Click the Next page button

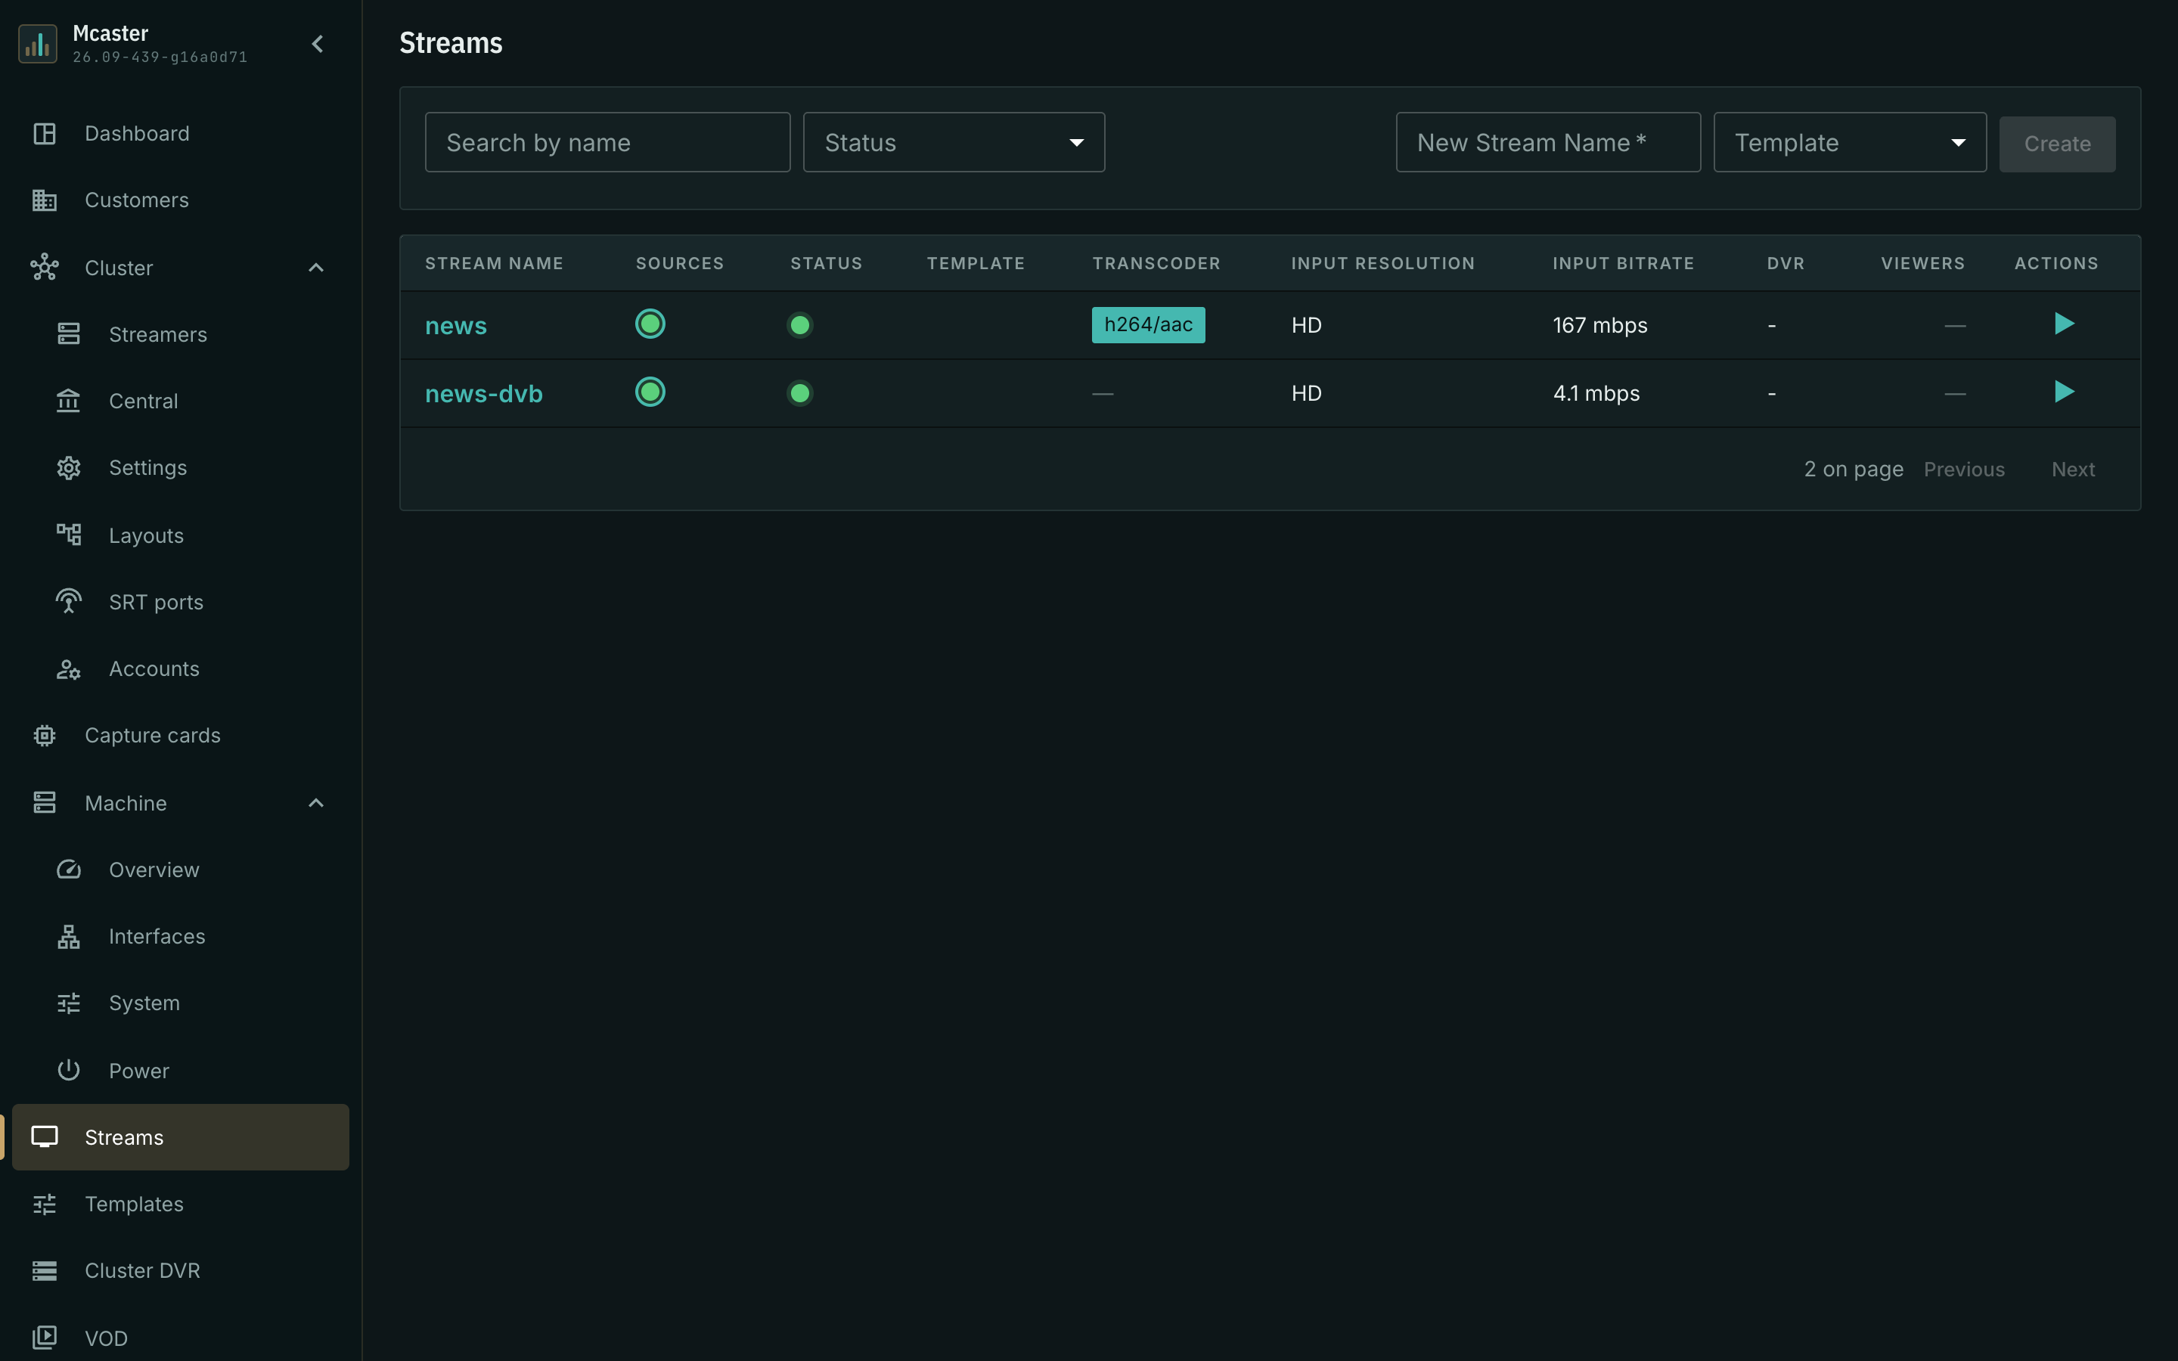pyautogui.click(x=2073, y=469)
